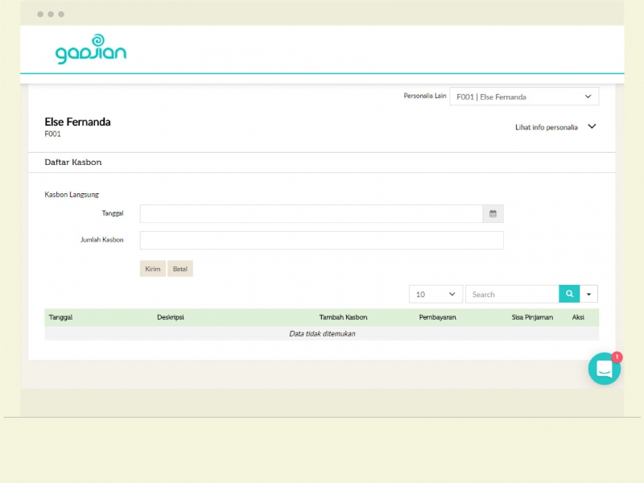Sort by Pembayaran column header

[x=437, y=317]
